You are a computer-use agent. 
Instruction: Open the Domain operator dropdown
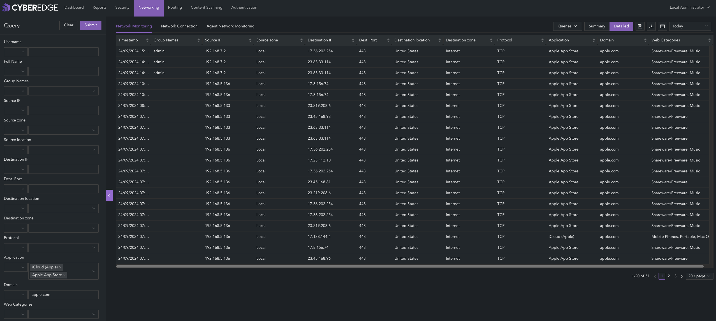16,295
